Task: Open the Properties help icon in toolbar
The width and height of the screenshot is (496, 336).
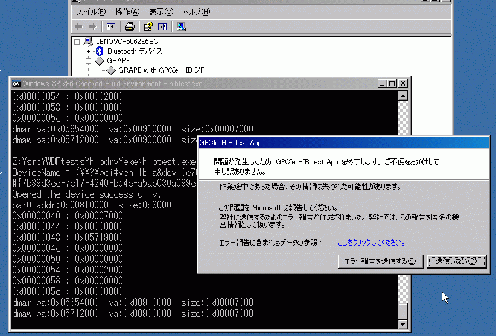Action: [148, 27]
